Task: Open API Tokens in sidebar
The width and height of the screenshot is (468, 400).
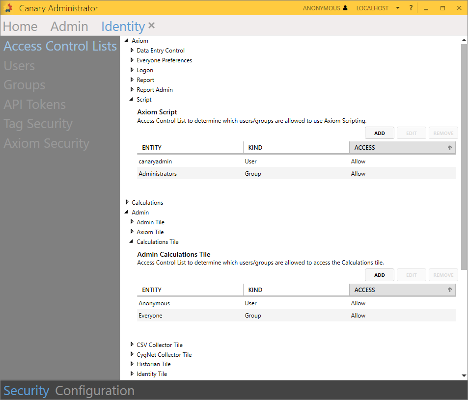Action: 34,105
